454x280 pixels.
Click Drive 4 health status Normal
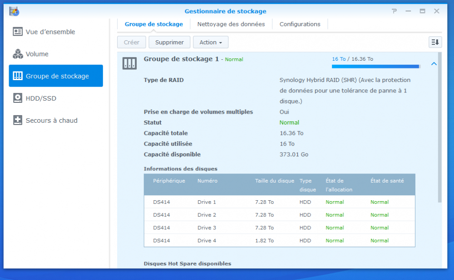tap(379, 241)
